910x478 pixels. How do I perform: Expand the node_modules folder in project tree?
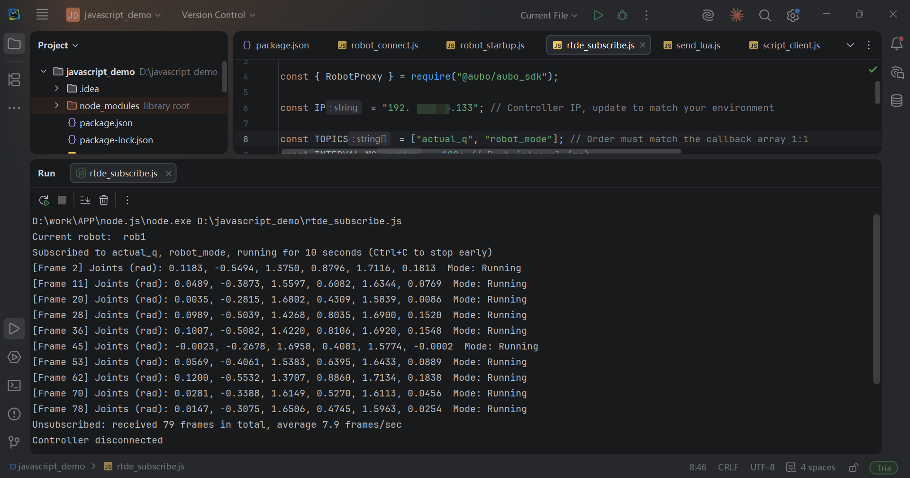56,105
